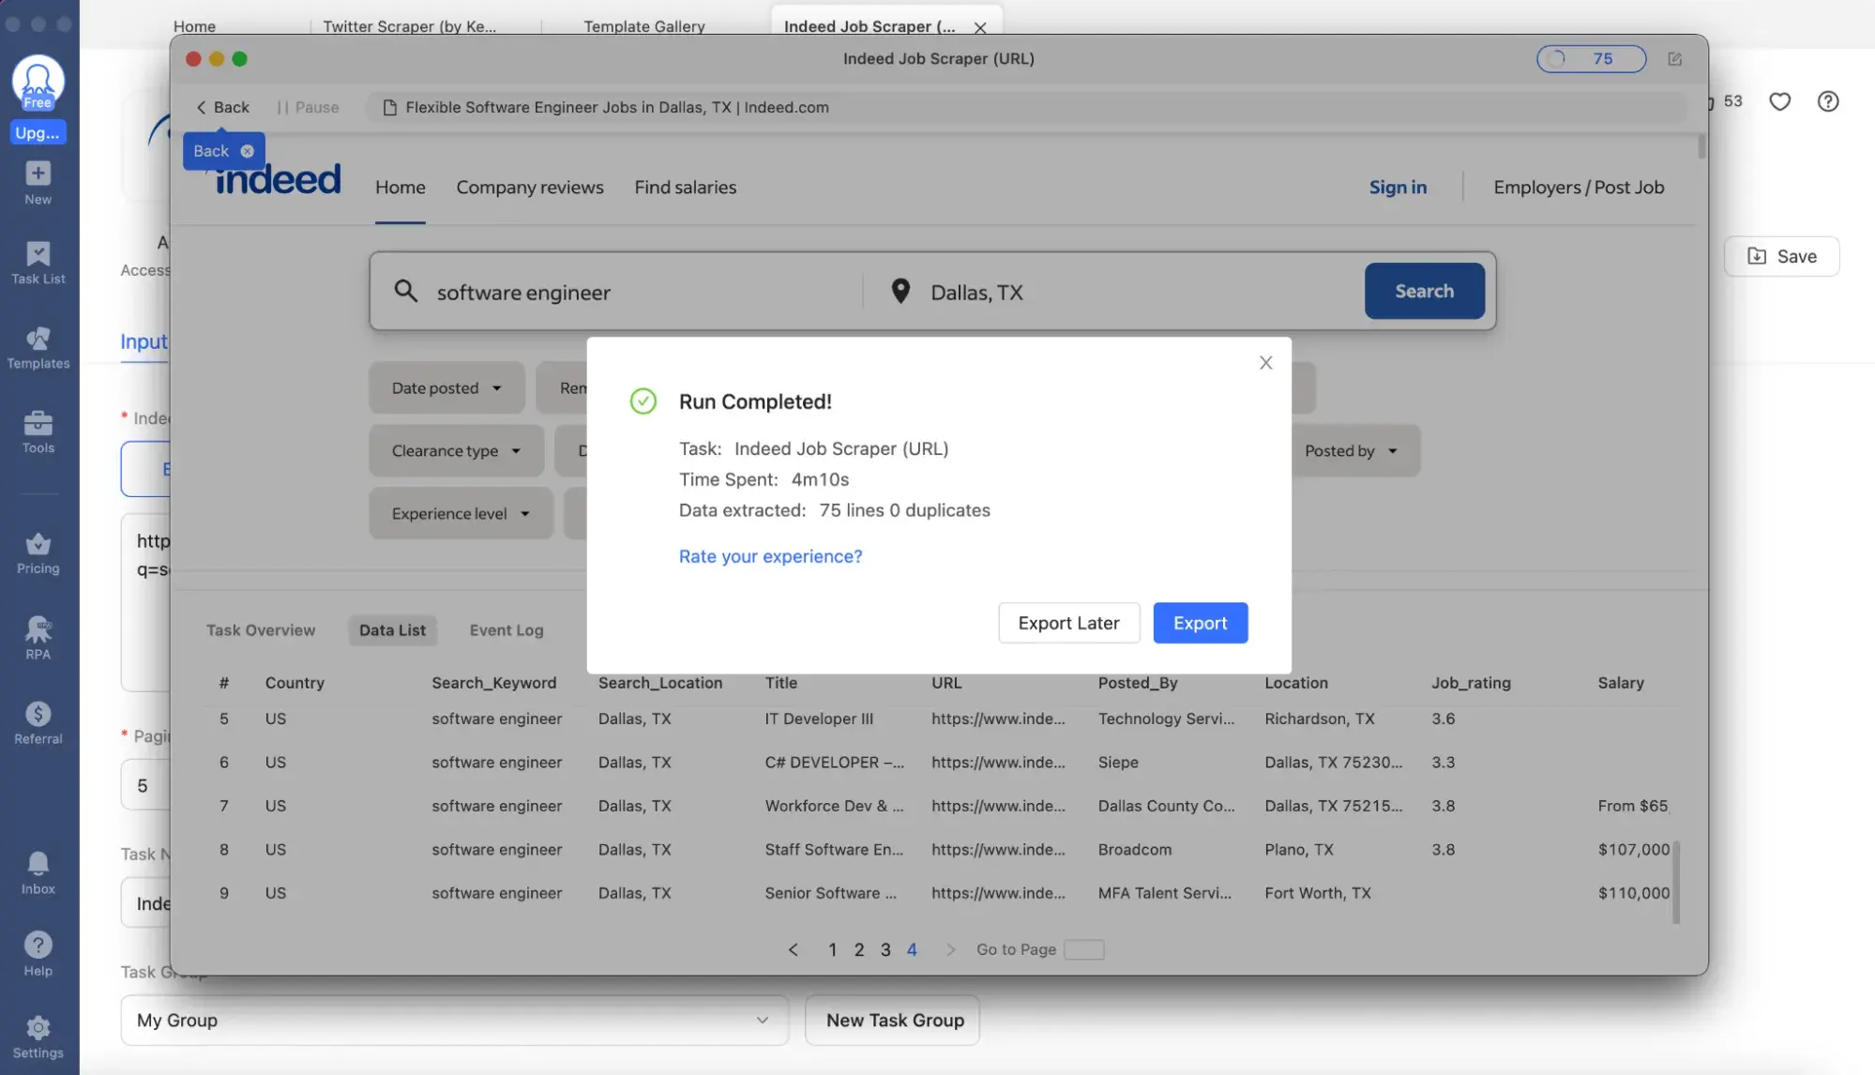The height and width of the screenshot is (1075, 1875).
Task: Expand Clearance type filter
Action: [x=456, y=450]
